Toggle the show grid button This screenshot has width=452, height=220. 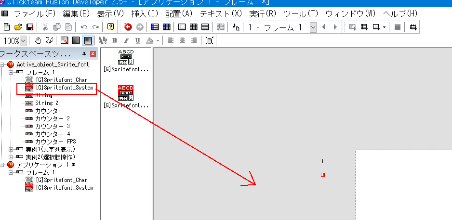(x=76, y=41)
